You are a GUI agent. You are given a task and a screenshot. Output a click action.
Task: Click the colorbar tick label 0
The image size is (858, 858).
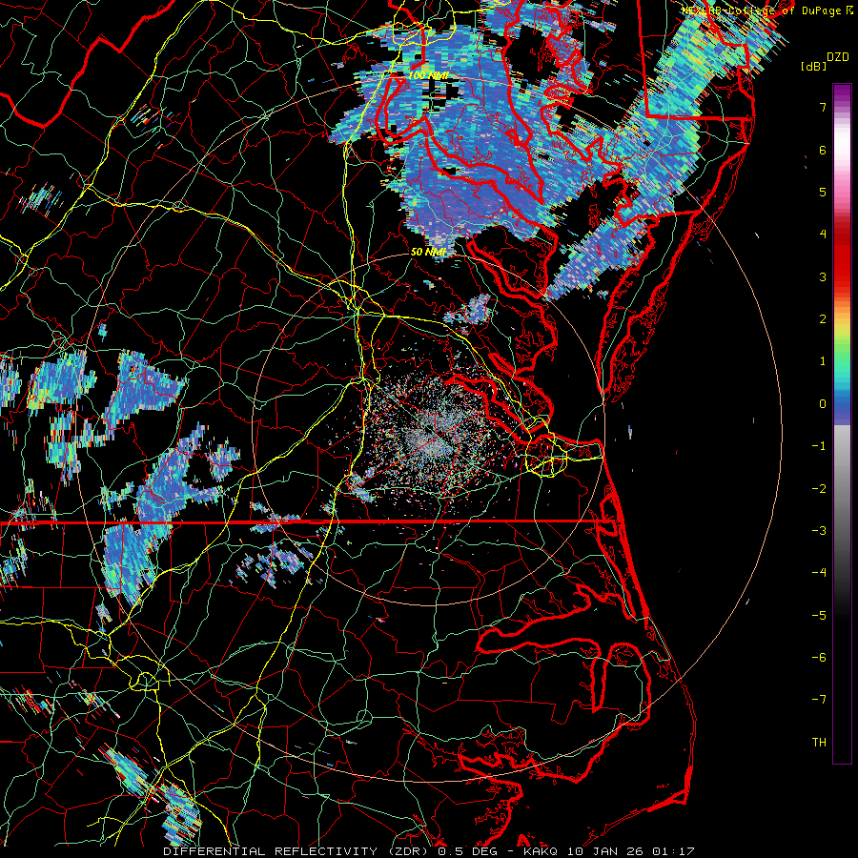coord(823,404)
